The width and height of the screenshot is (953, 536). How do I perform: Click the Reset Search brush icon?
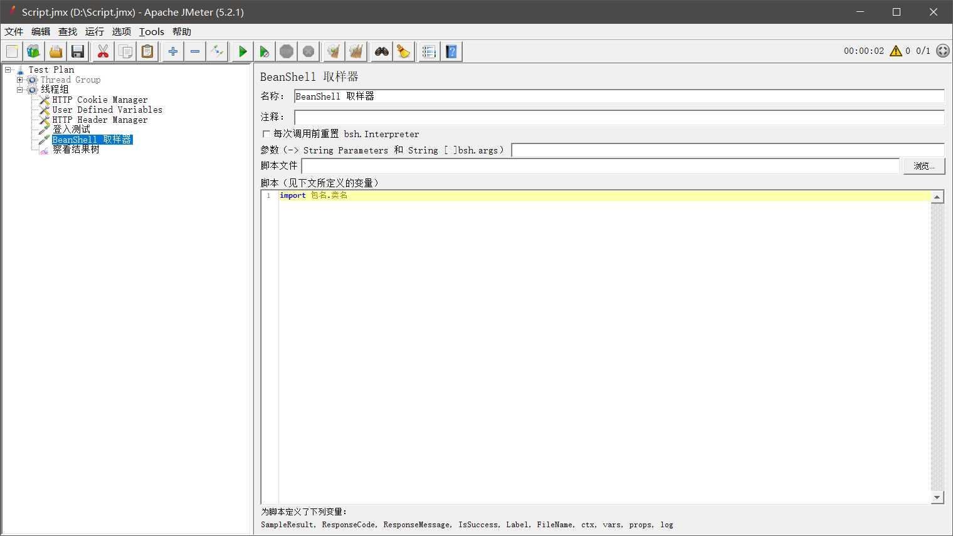pyautogui.click(x=404, y=51)
